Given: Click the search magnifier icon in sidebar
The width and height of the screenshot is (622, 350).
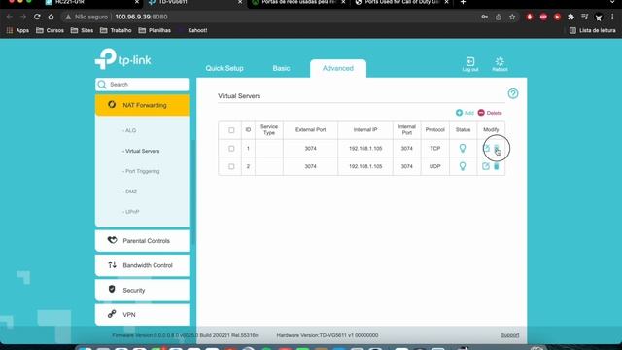Looking at the screenshot, I should [x=102, y=85].
